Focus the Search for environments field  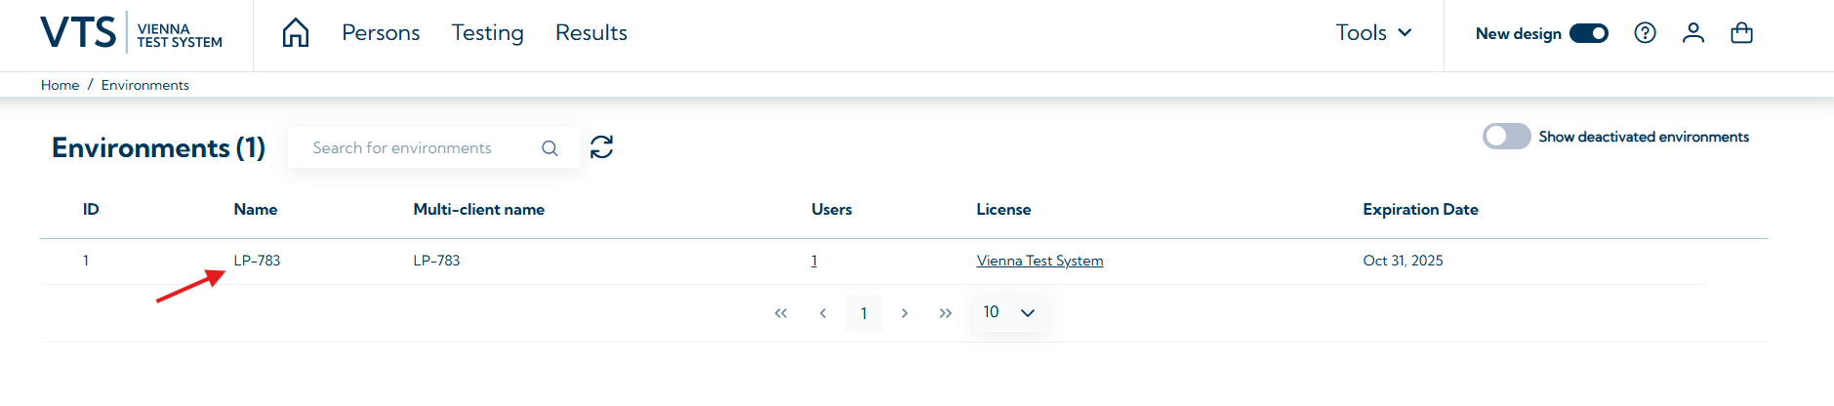click(x=415, y=148)
